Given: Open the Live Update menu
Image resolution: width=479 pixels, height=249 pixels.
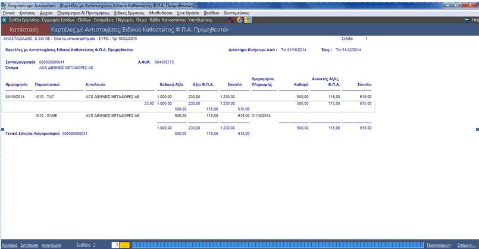Looking at the screenshot, I should pos(188,13).
